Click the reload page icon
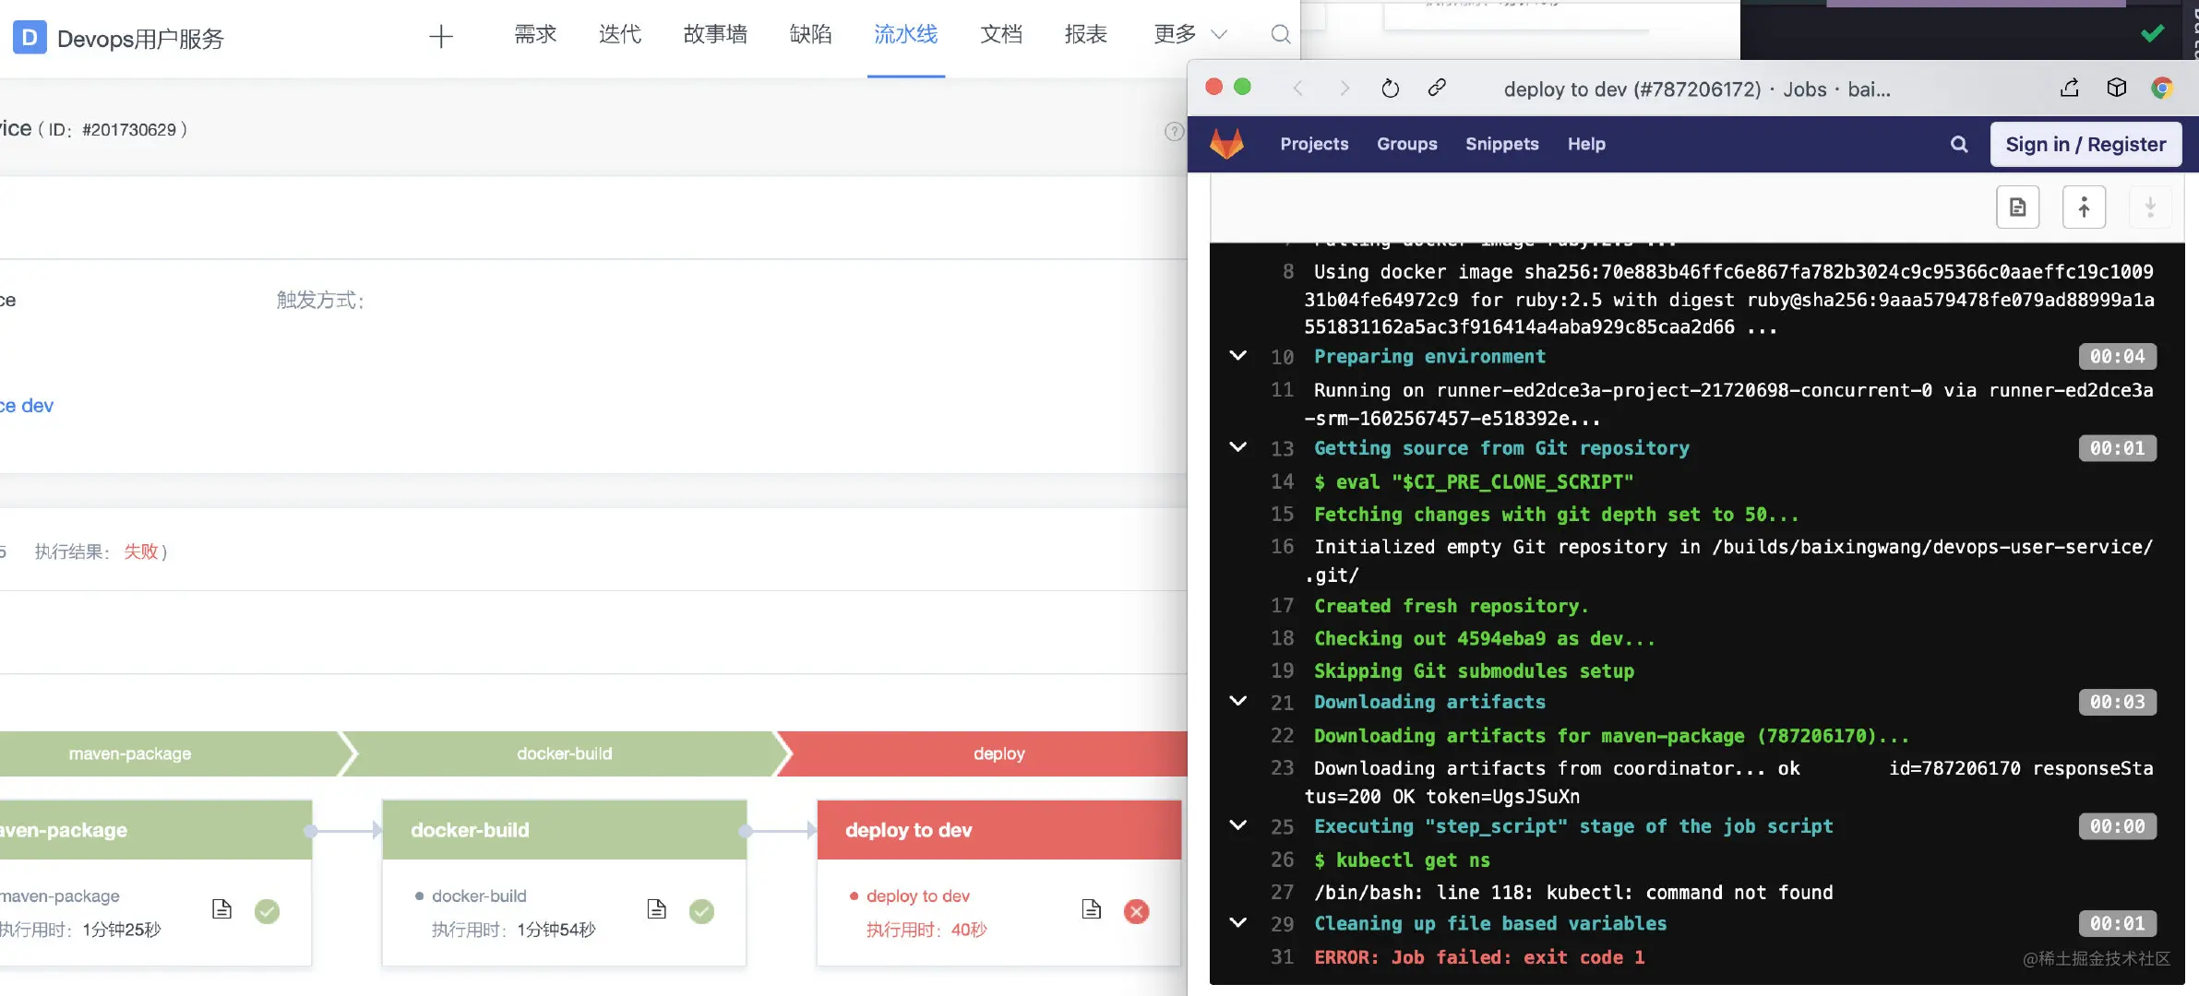 tap(1390, 89)
